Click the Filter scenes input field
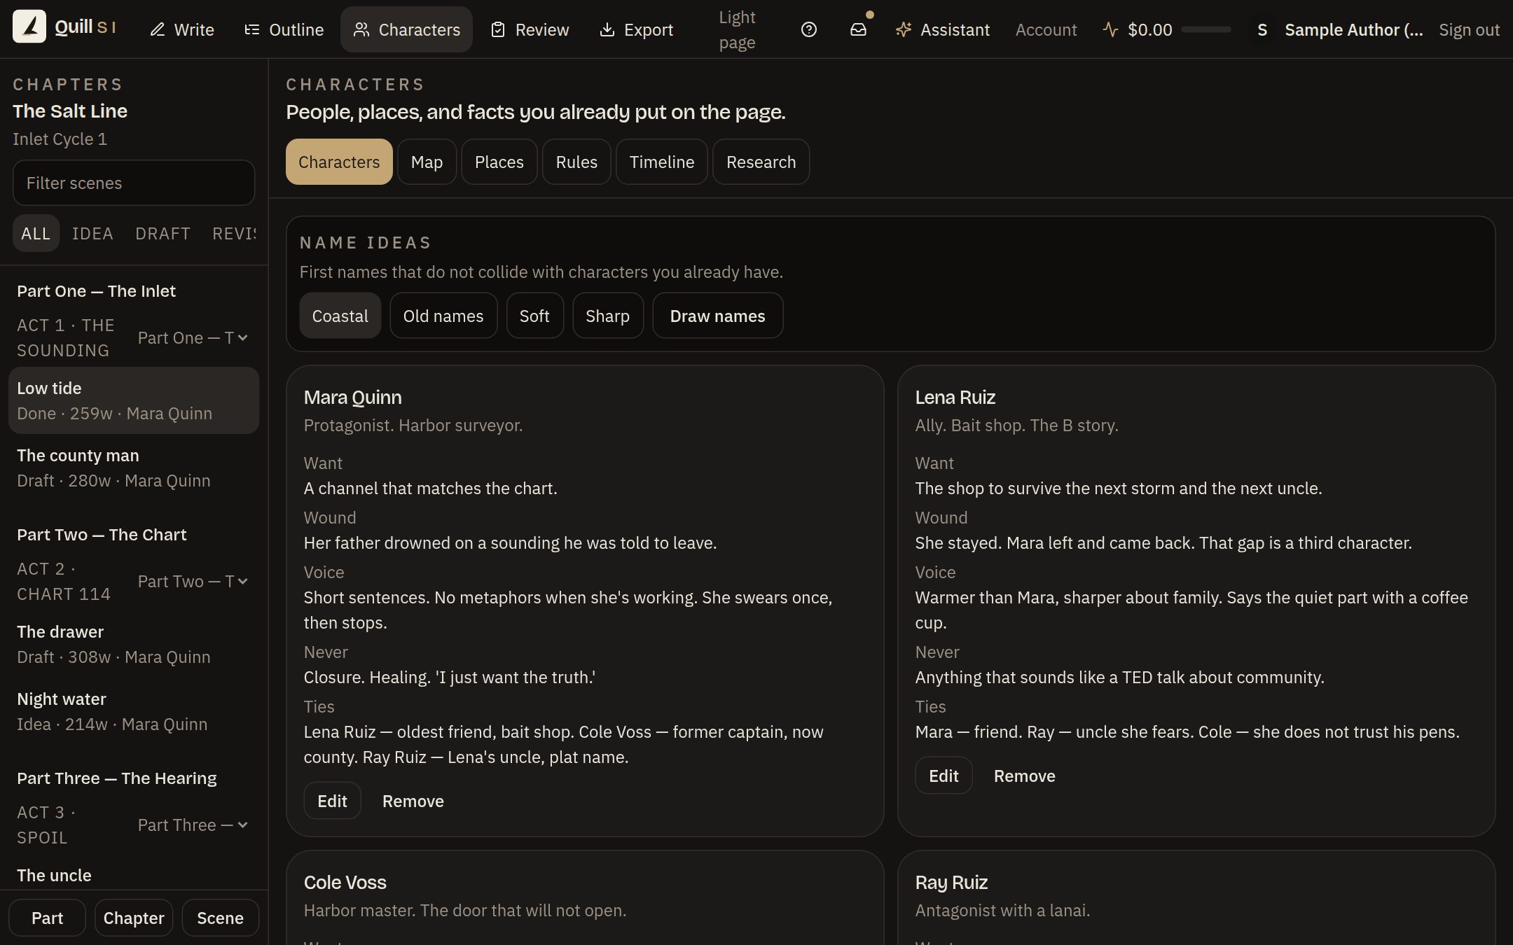 (134, 183)
